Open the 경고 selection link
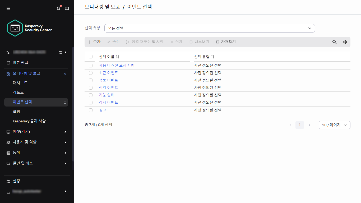Image resolution: width=361 pixels, height=203 pixels. 103,110
